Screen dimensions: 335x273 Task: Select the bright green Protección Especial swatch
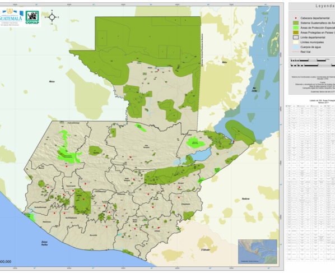coord(296,28)
